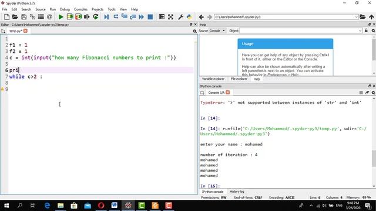The image size is (376, 211).
Task: Stop debugging with the blue square
Action: (x=150, y=17)
